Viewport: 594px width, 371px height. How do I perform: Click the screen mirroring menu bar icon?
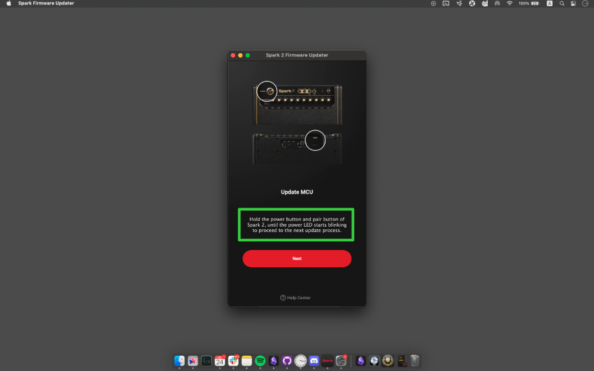coord(446,3)
